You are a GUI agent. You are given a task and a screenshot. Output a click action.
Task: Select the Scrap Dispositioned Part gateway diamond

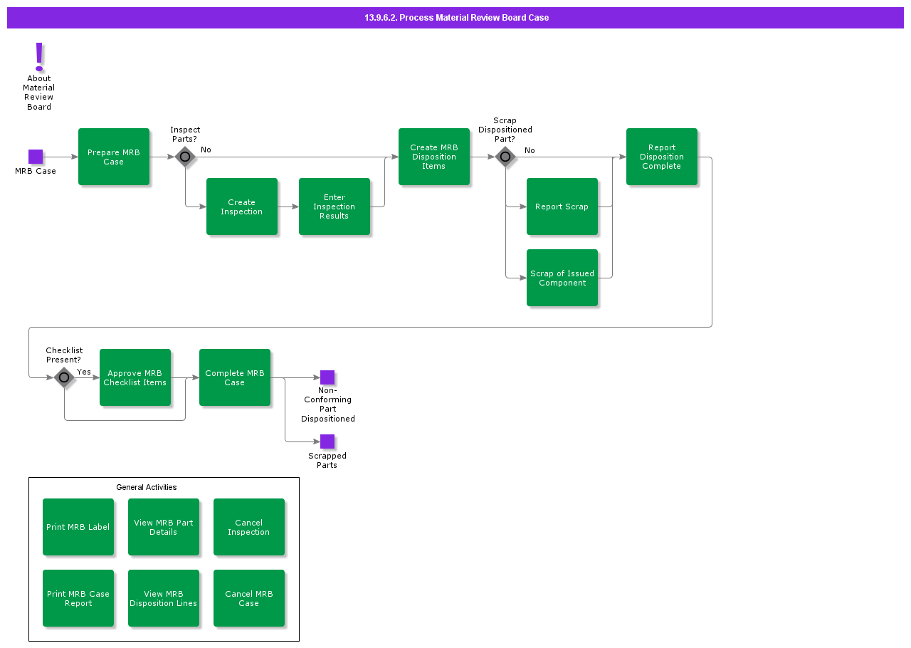point(505,157)
